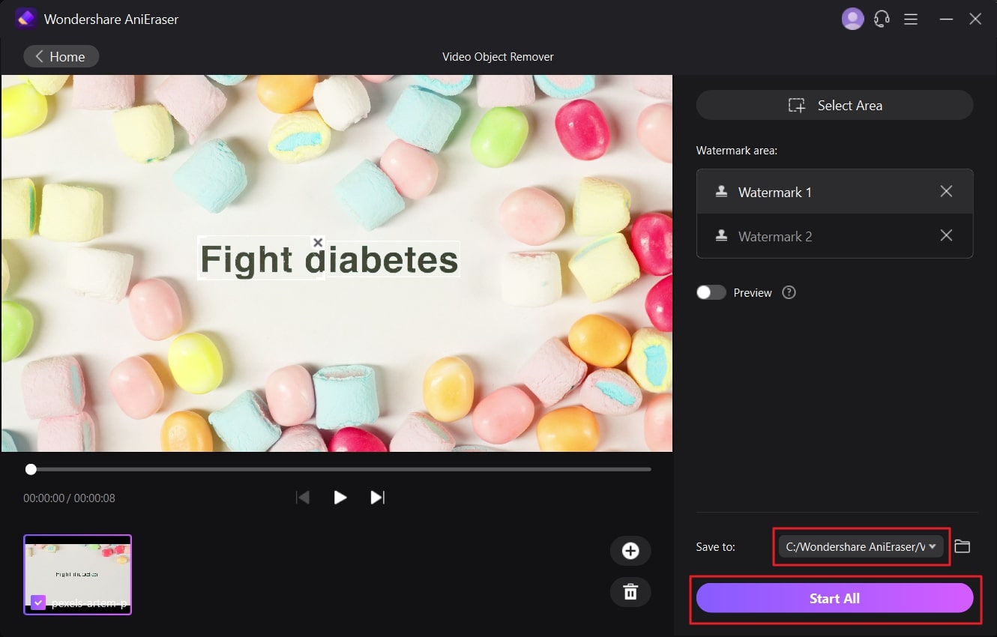Click the Preview help question mark

click(x=789, y=292)
